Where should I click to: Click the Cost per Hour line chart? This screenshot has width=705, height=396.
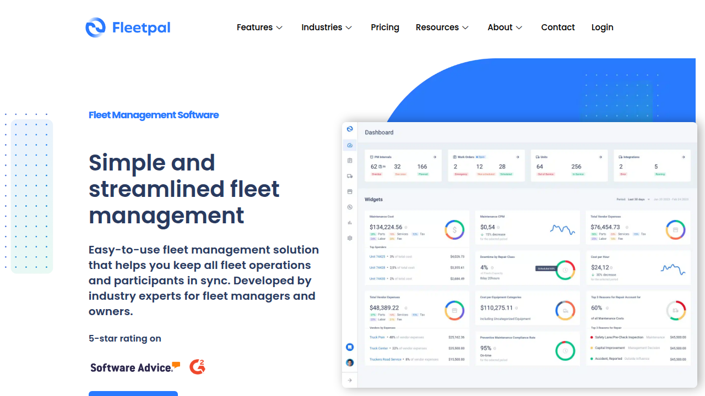pos(673,269)
